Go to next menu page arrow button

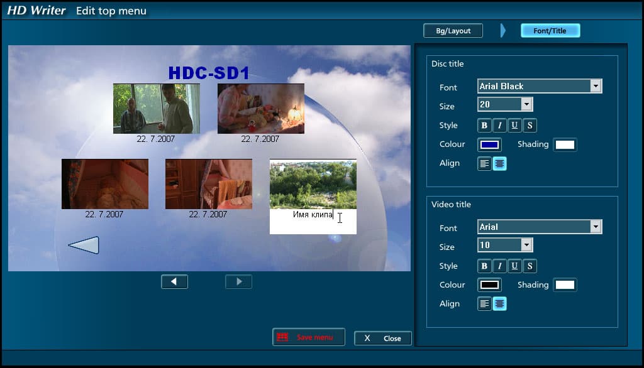tap(238, 282)
